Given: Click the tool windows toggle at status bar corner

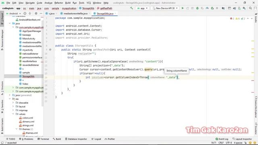Looking at the screenshot, I should coord(2,143).
